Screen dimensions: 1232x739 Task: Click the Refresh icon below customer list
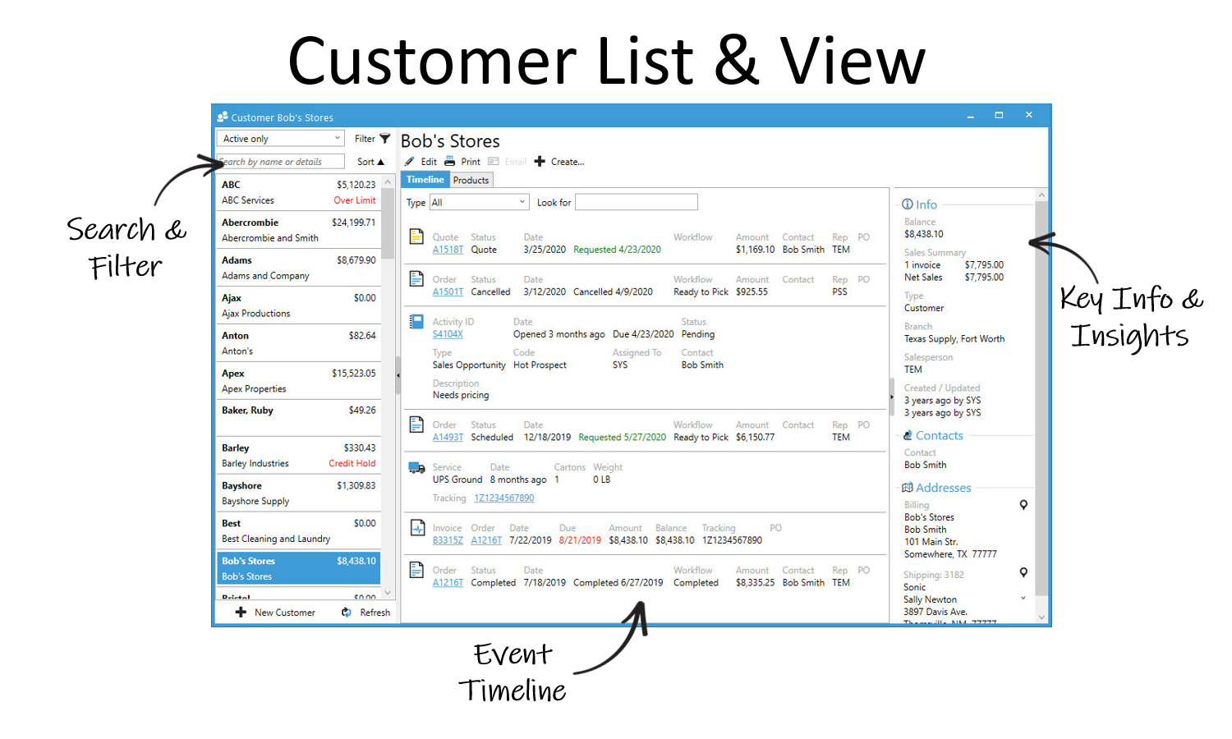(x=347, y=613)
